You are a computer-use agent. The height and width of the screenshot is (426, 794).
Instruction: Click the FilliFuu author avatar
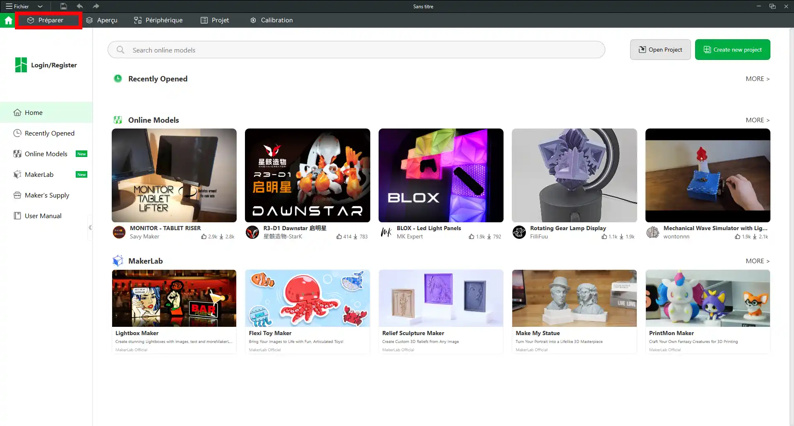[x=519, y=232]
